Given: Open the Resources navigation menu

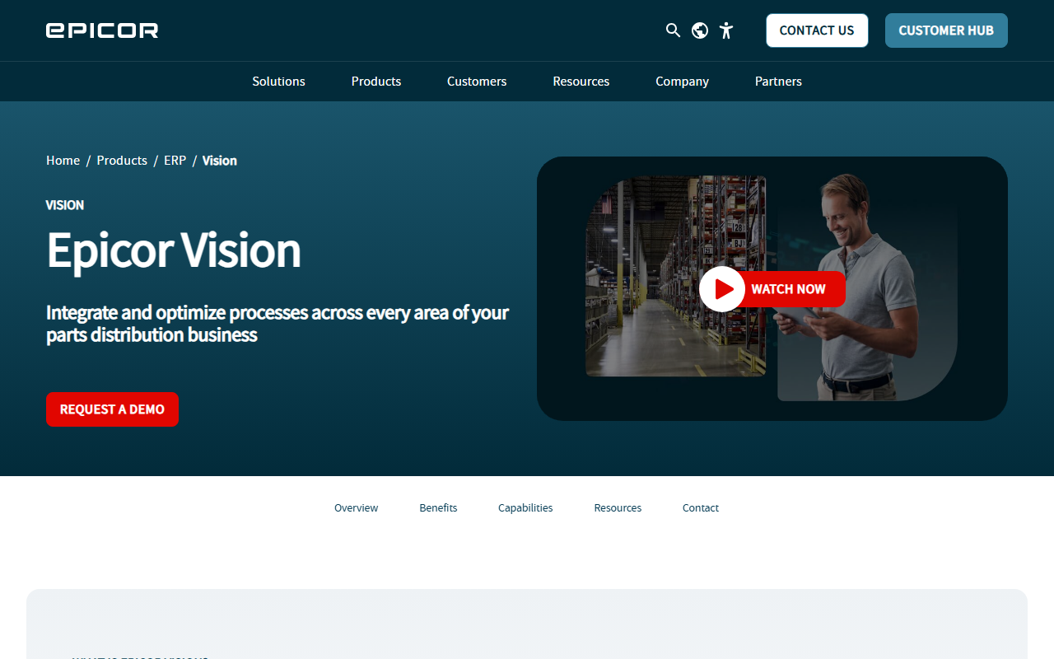Looking at the screenshot, I should pyautogui.click(x=581, y=82).
